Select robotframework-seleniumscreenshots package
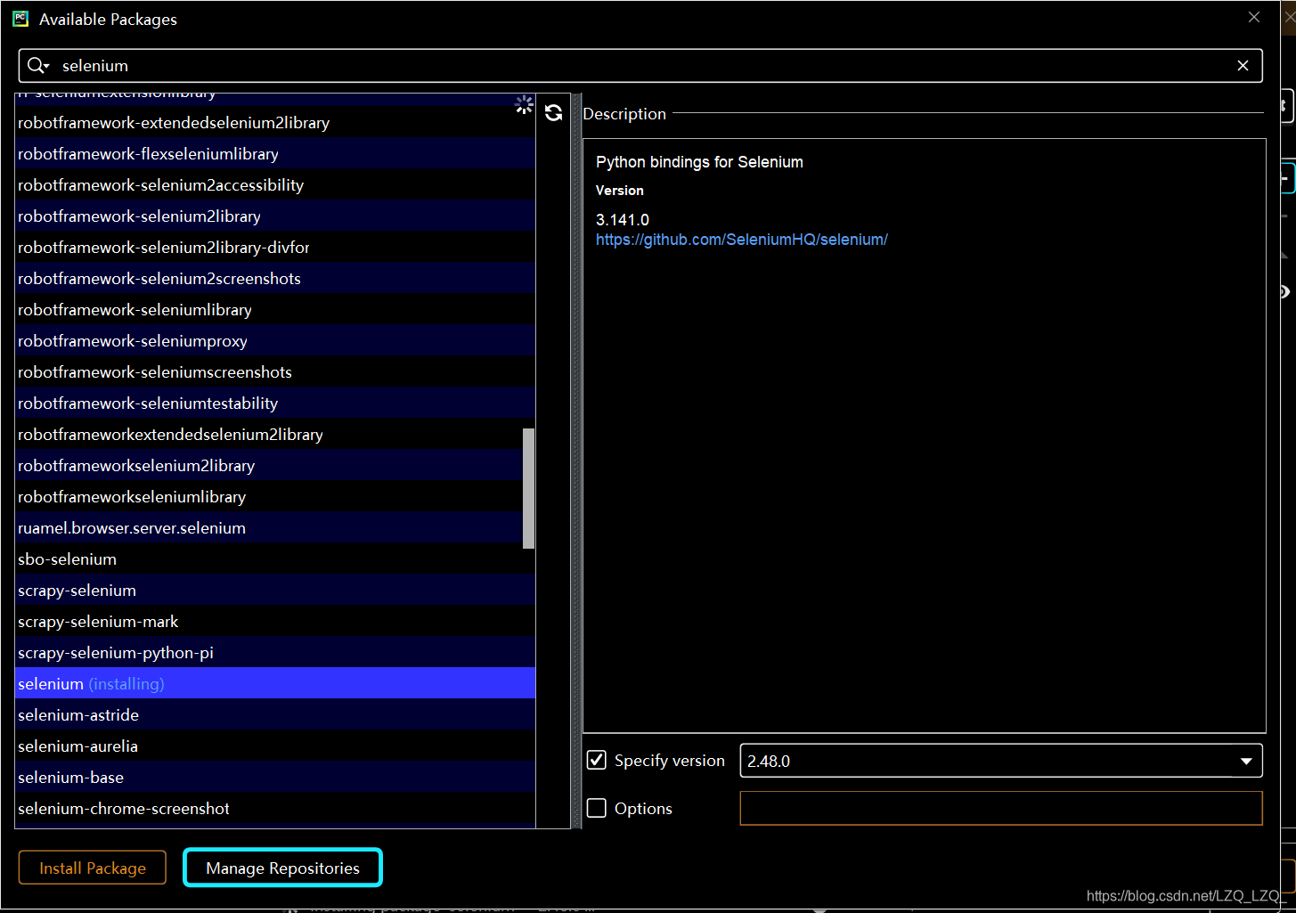 click(275, 371)
